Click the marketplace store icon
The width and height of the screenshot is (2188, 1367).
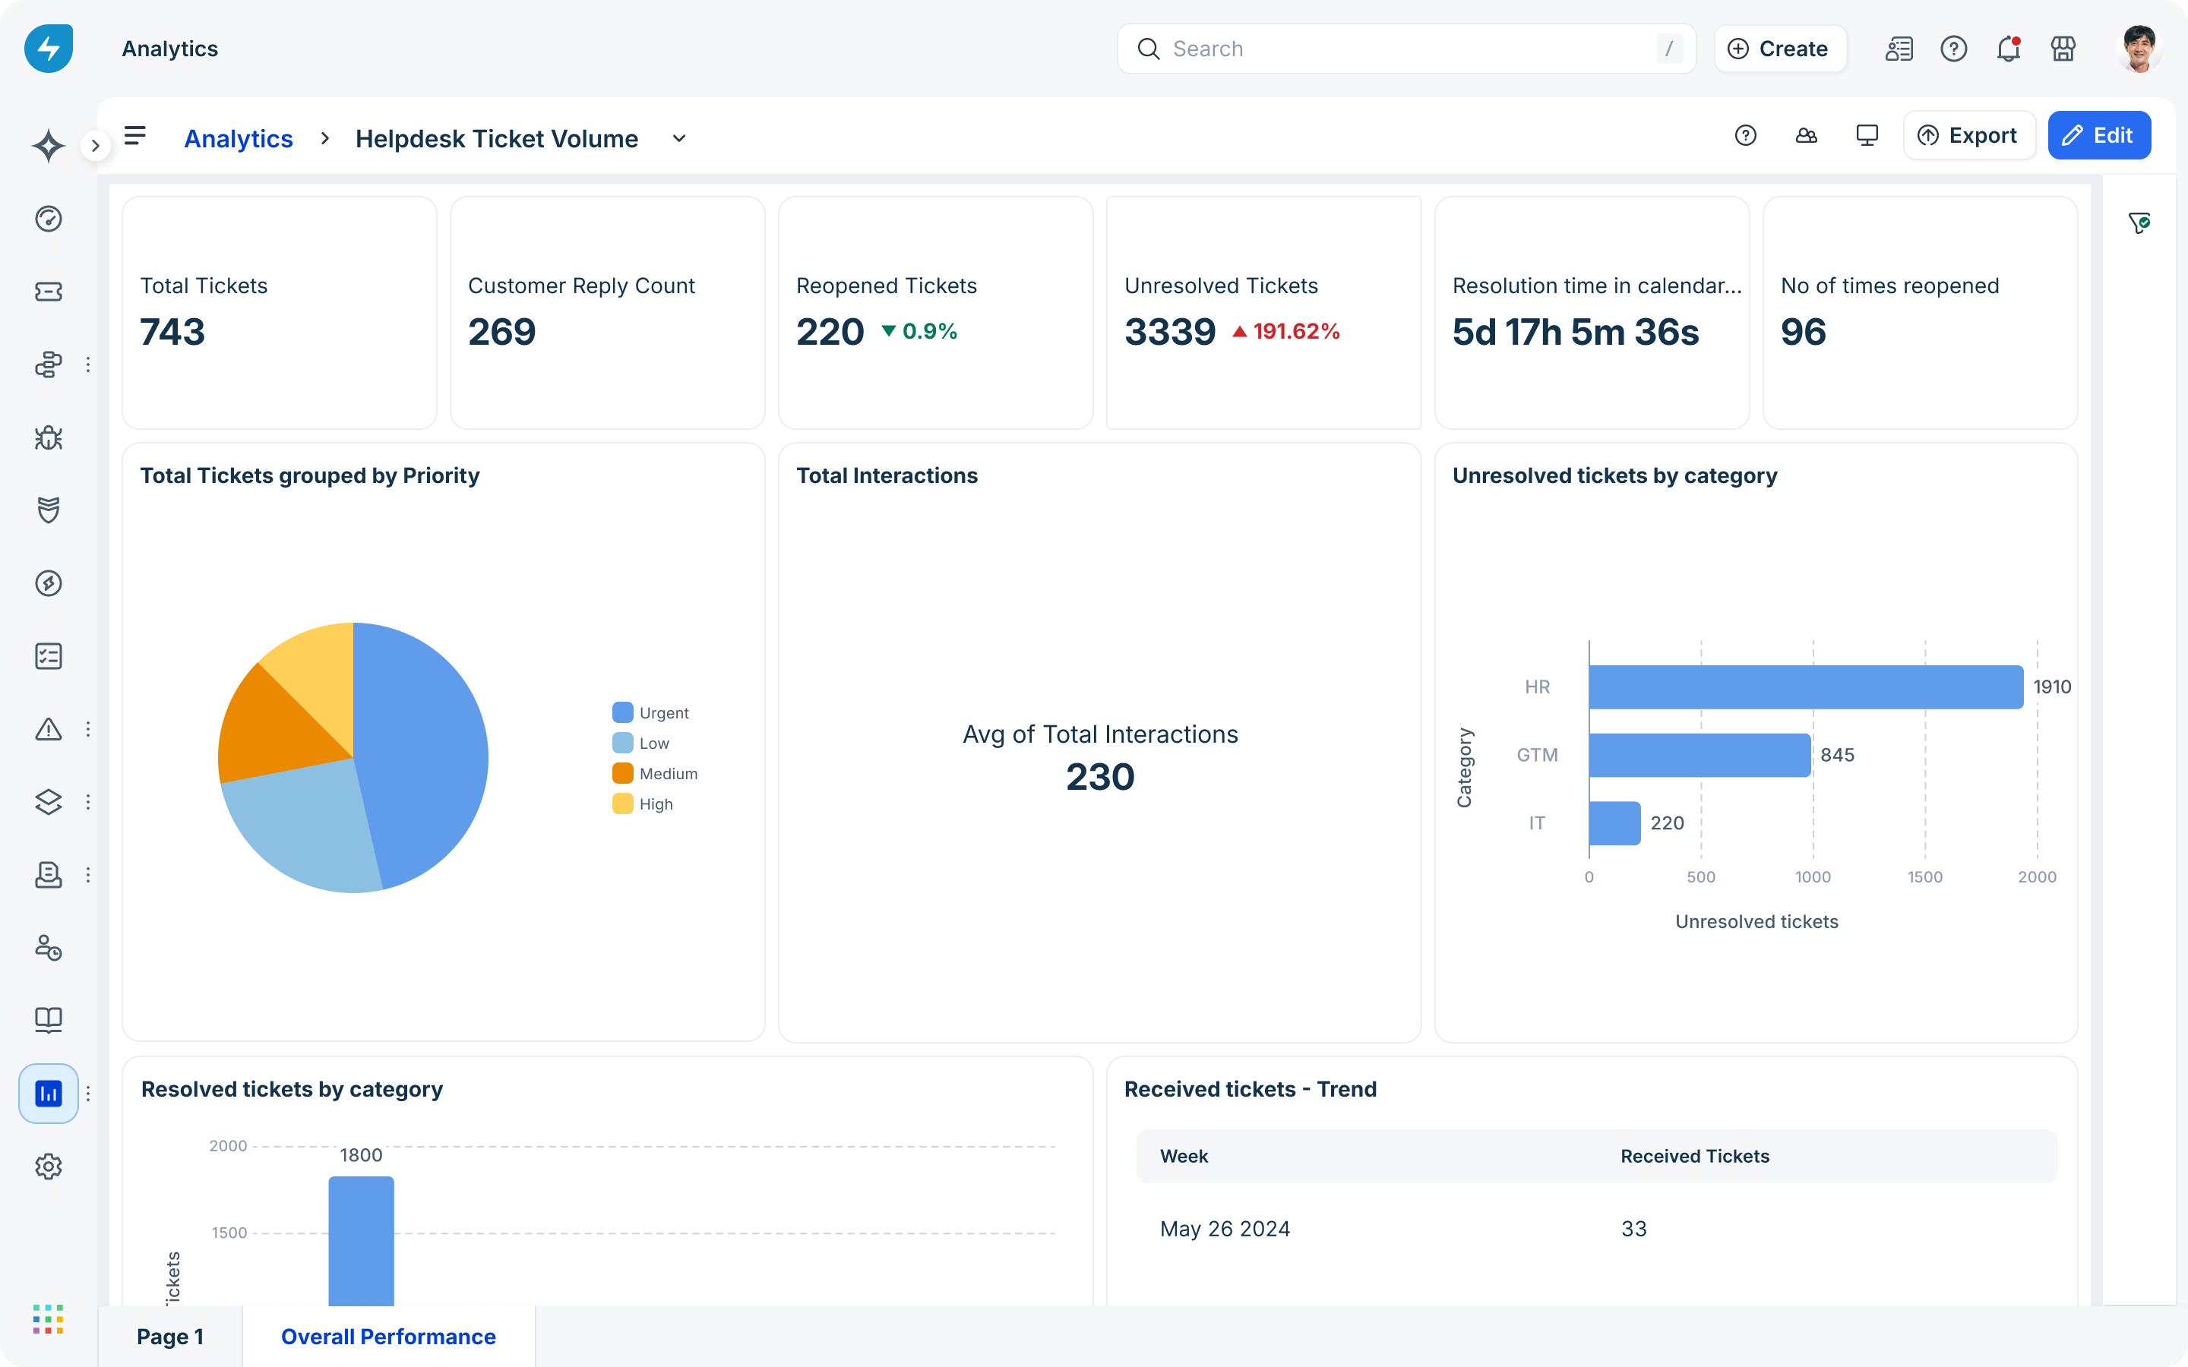coord(2063,49)
